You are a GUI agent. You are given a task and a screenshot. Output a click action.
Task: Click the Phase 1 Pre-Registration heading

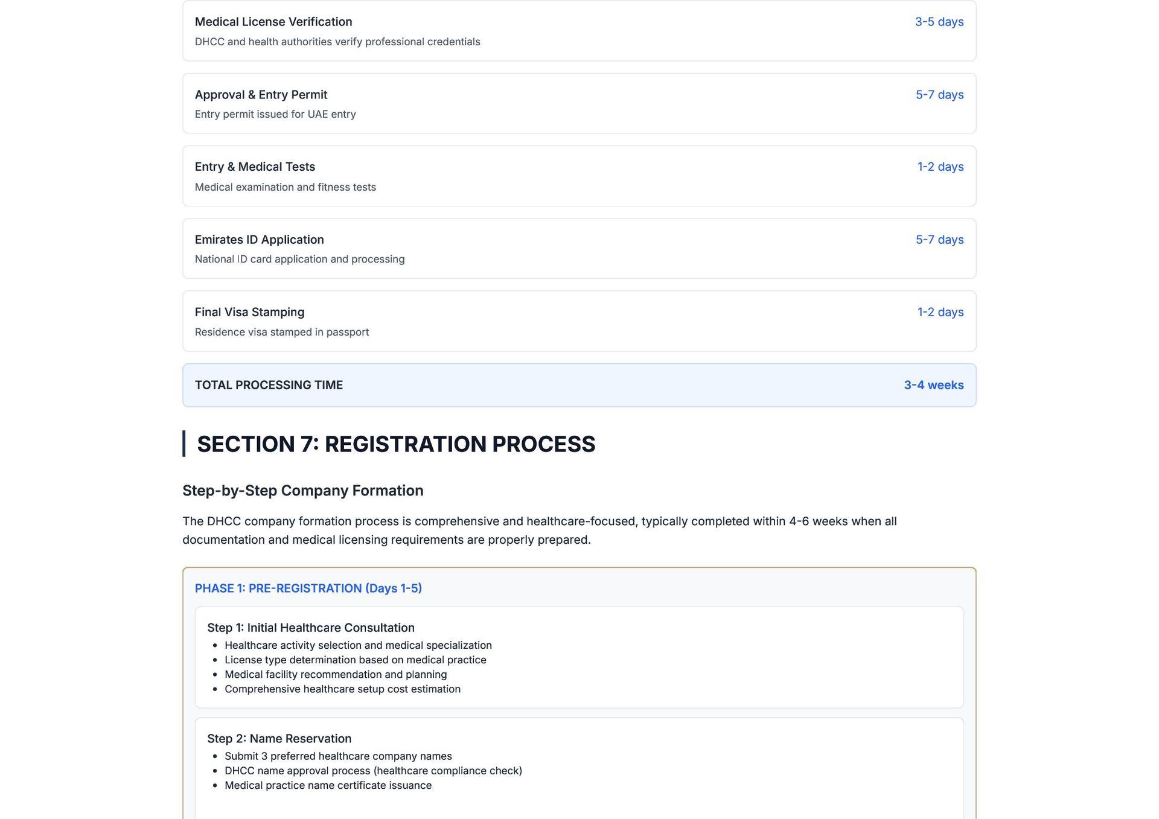308,588
